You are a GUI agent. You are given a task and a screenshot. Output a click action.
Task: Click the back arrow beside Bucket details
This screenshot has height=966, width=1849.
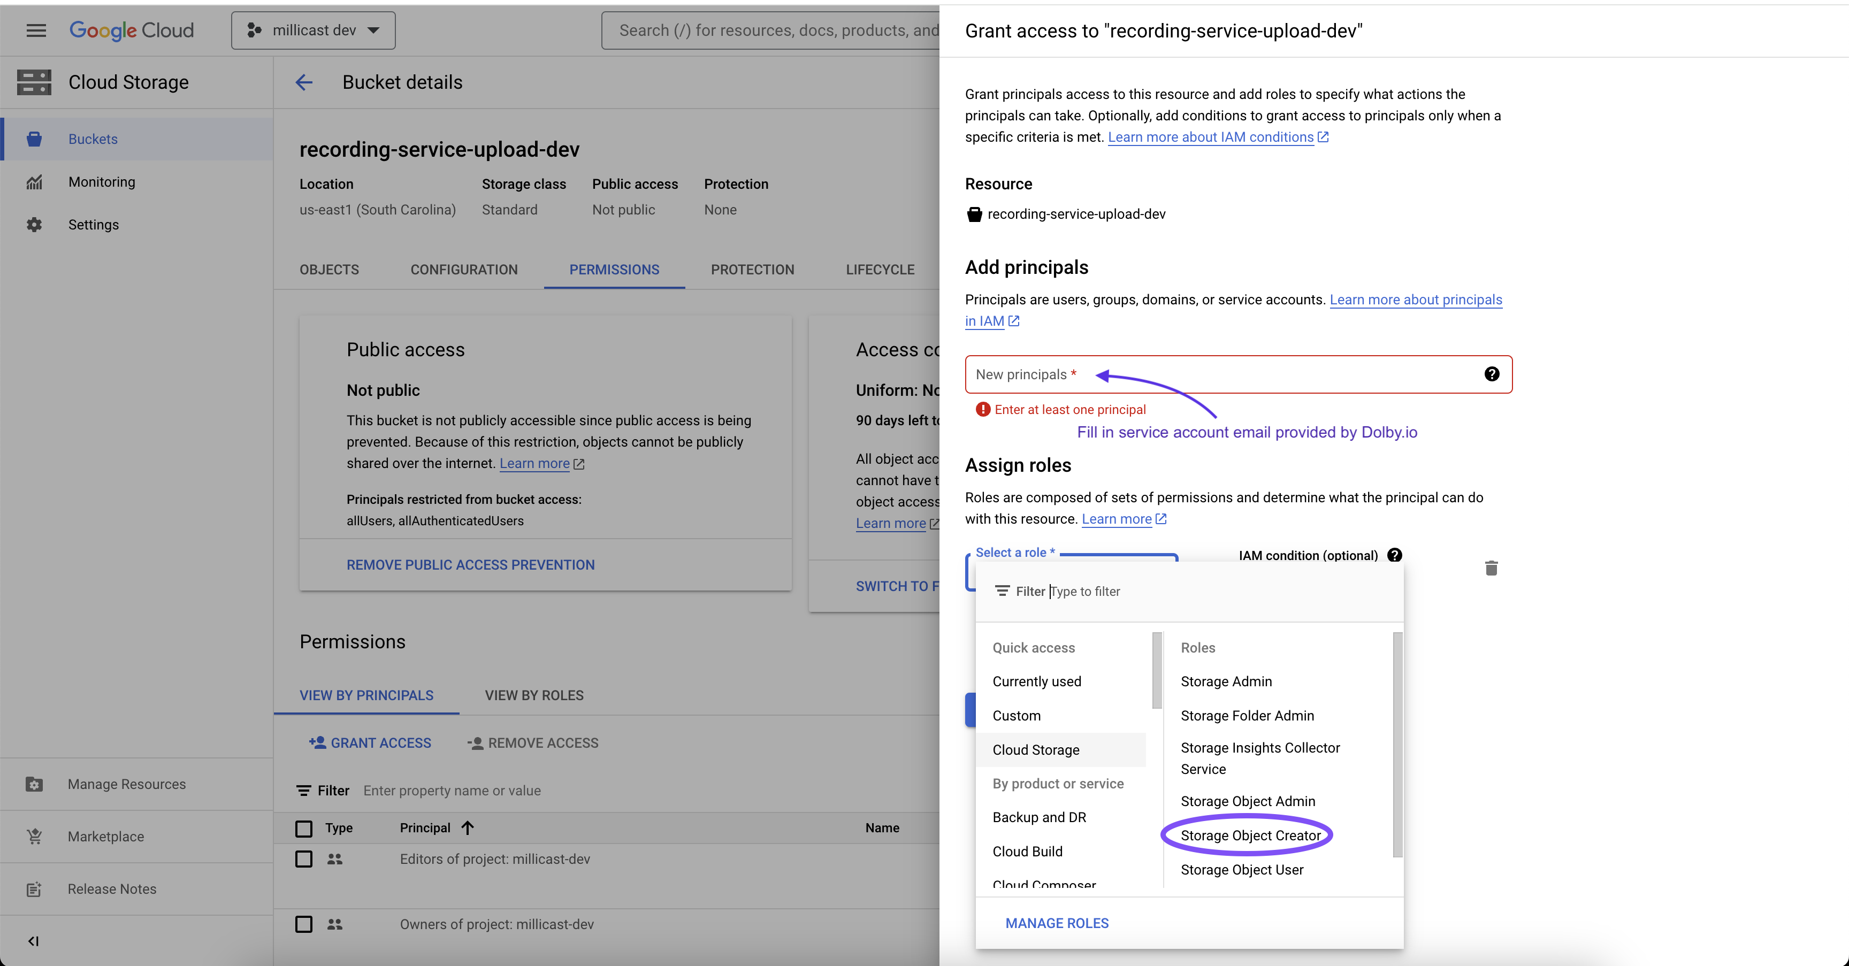pyautogui.click(x=304, y=82)
